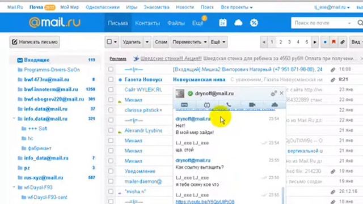Click attachment paperclip on Новоусманская нива message
The height and width of the screenshot is (204, 363).
[333, 80]
